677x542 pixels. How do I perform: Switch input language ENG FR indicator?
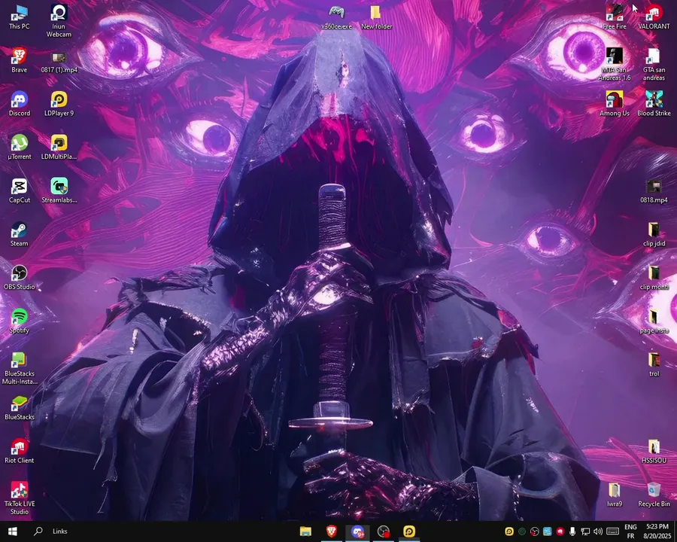(630, 531)
